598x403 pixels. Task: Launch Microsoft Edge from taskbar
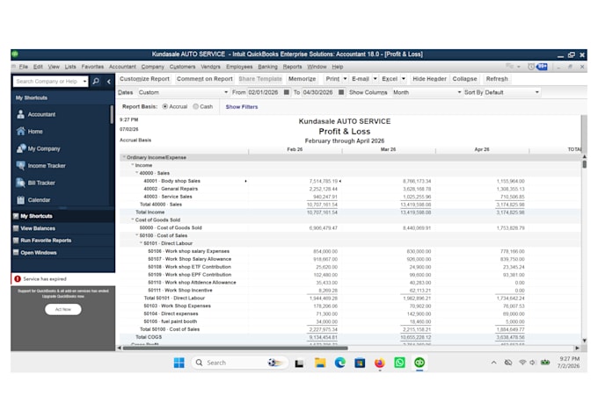point(339,363)
